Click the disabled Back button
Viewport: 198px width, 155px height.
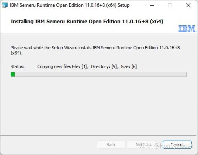[x=111, y=145]
